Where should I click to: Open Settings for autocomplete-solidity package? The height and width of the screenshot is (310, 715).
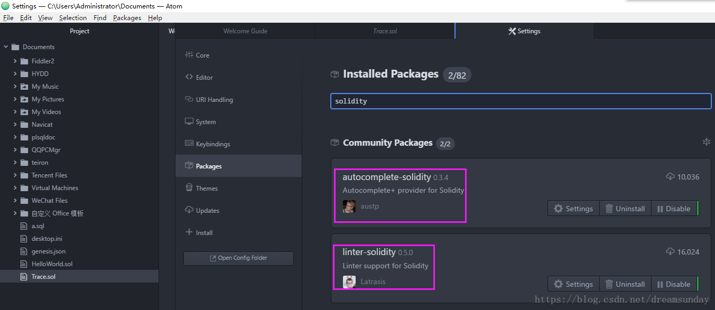(573, 209)
